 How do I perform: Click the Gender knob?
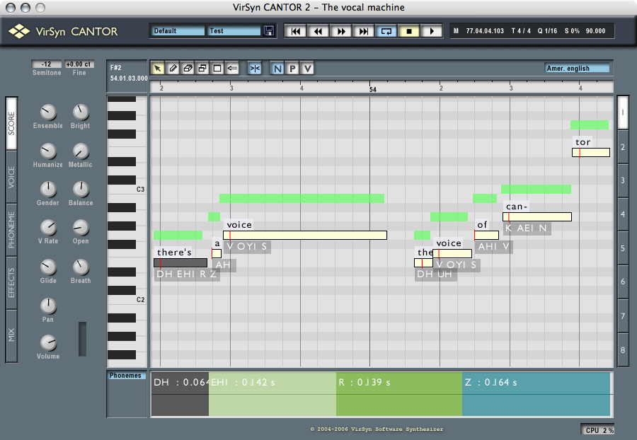coord(48,190)
